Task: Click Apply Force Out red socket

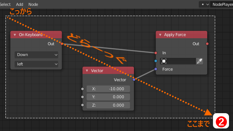Action: point(207,44)
